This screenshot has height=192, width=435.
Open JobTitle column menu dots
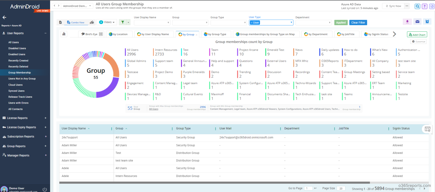[389, 129]
